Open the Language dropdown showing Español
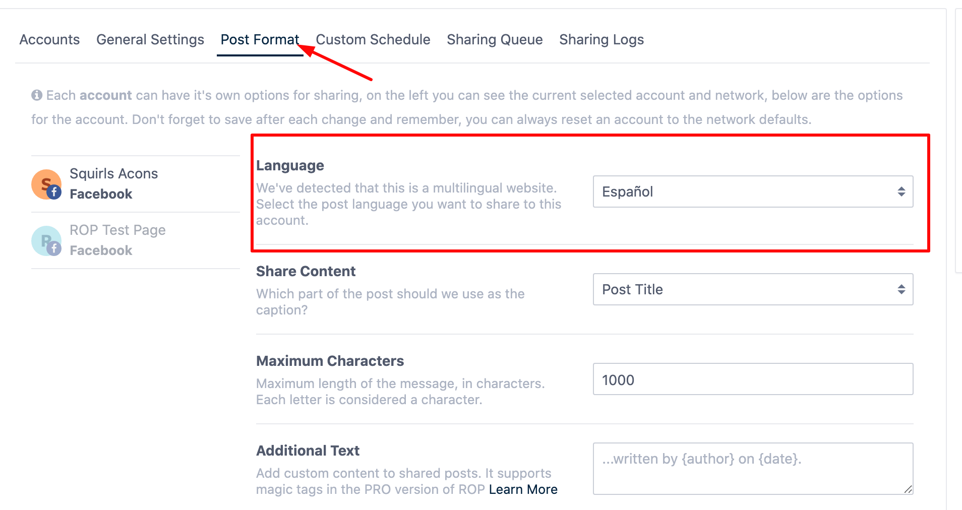Viewport: 962px width, 510px height. [746, 192]
